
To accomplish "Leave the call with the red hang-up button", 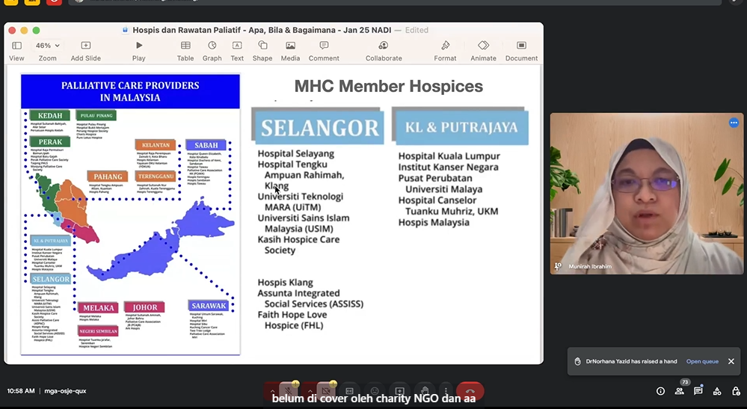I will tap(470, 391).
